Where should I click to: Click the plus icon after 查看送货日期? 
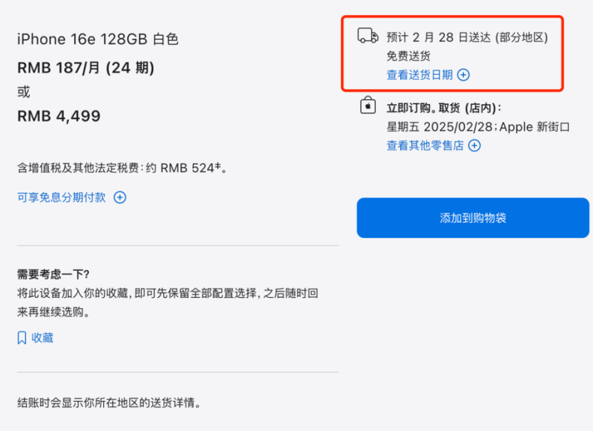coord(463,75)
